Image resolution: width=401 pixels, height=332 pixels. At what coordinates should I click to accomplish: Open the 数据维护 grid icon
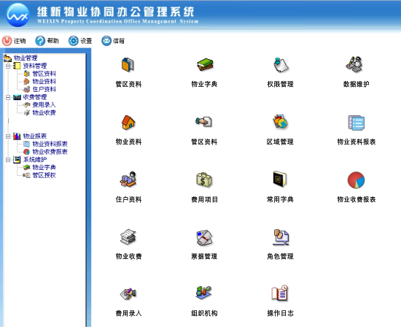pyautogui.click(x=354, y=64)
